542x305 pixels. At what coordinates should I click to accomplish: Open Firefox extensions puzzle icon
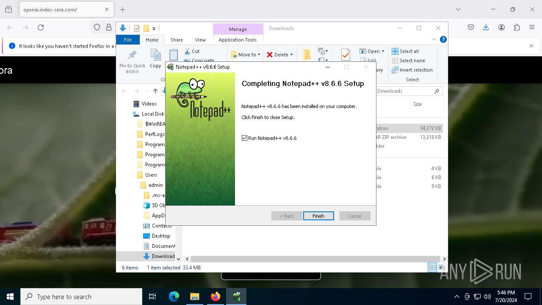517,28
